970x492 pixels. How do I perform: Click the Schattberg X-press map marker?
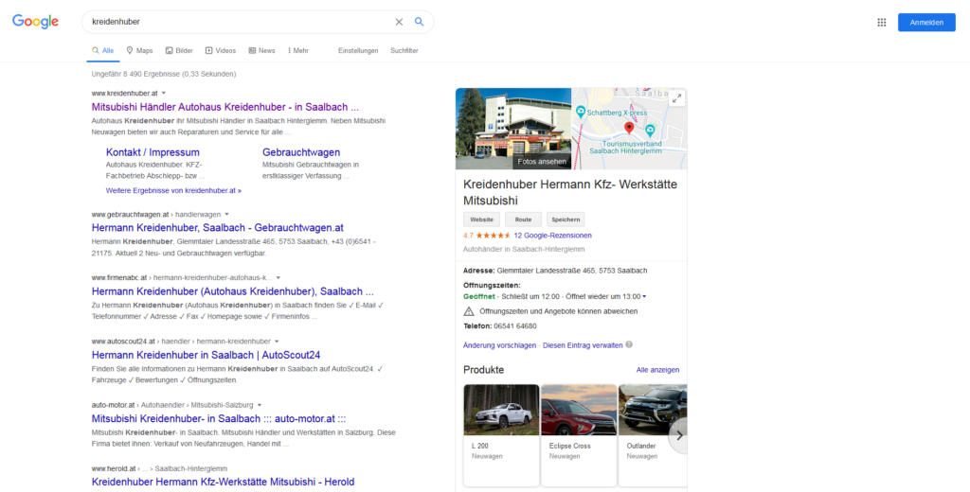(581, 112)
